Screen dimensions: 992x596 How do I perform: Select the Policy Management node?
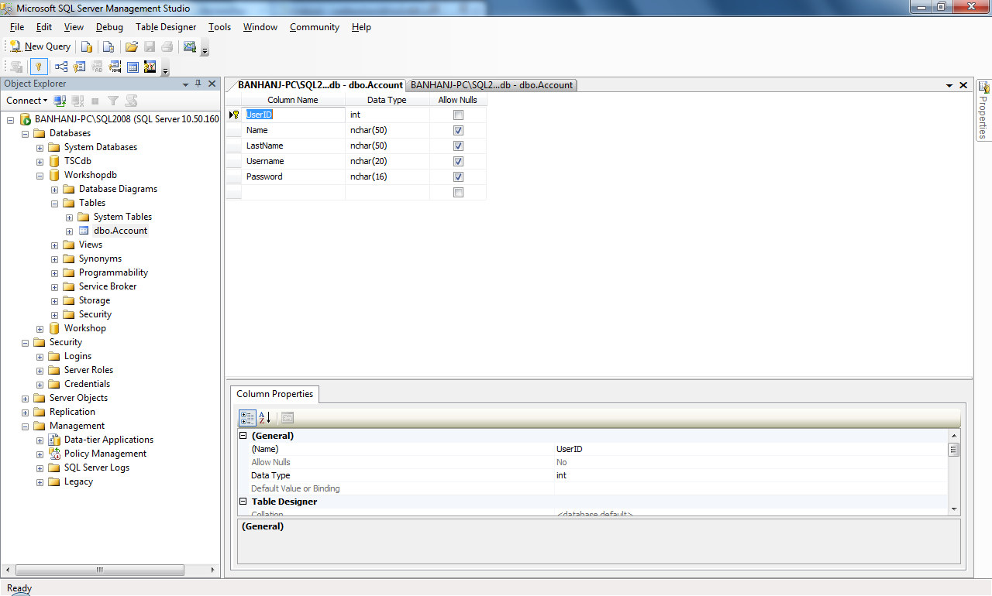(105, 454)
